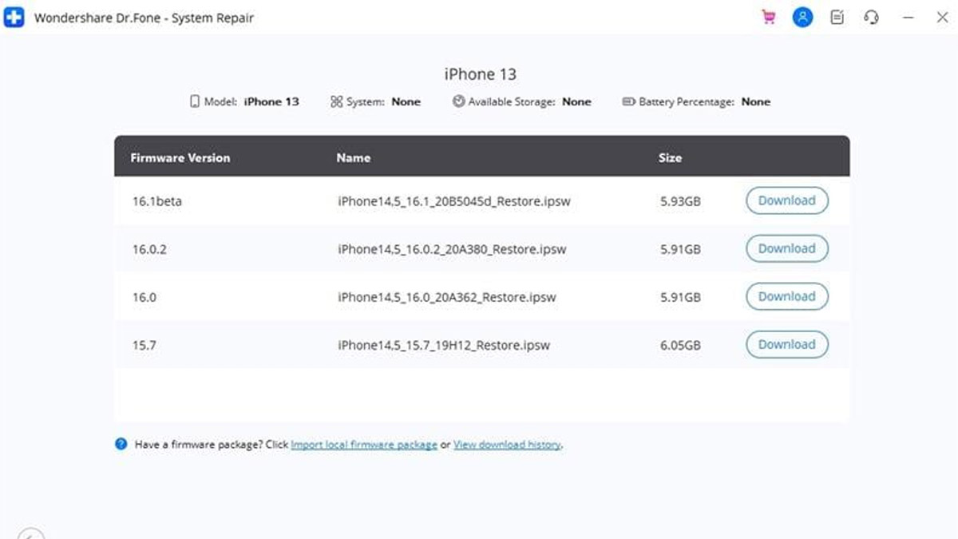View download history
958x539 pixels.
point(509,444)
